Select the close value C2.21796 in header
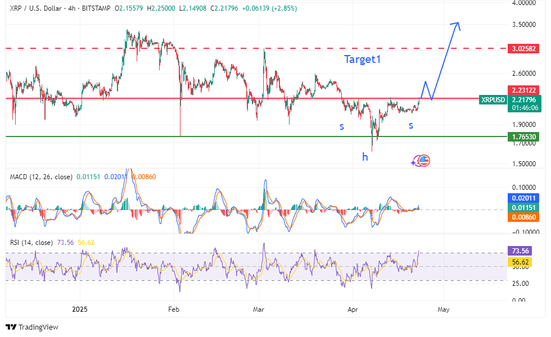This screenshot has height=337, width=551. click(224, 8)
